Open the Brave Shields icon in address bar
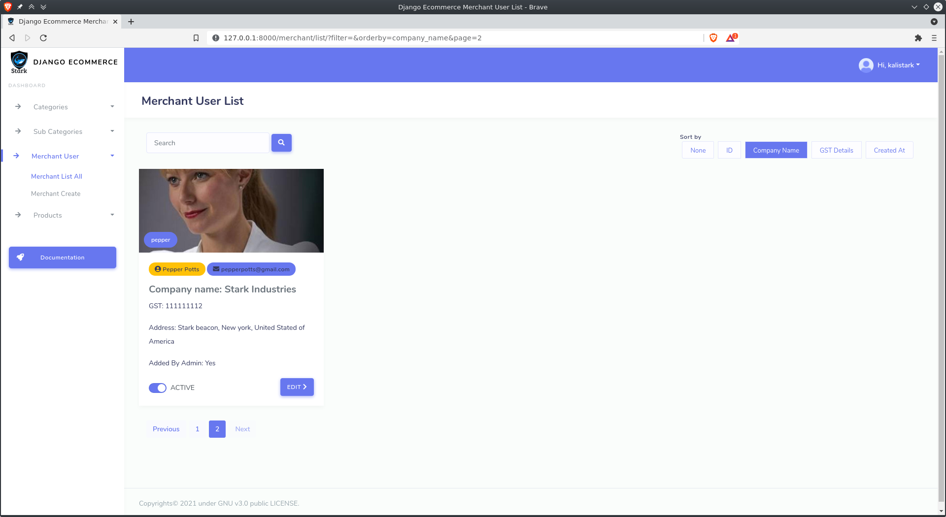Viewport: 946px width, 517px height. click(713, 37)
